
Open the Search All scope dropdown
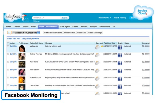pyautogui.click(x=39, y=18)
